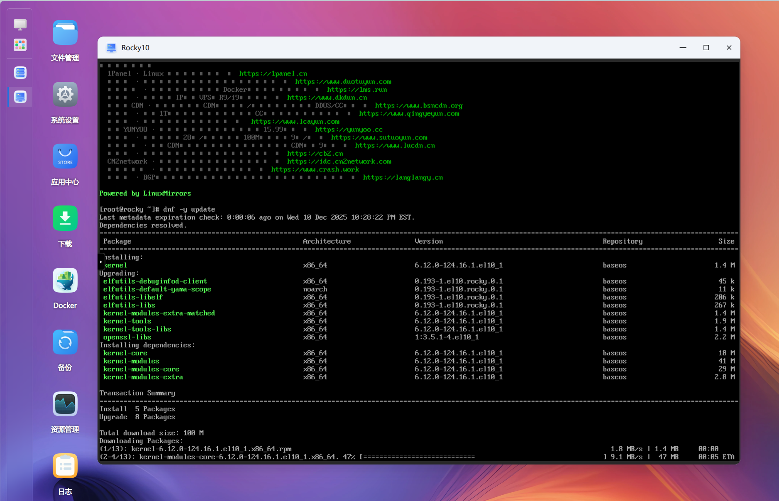Screen dimensions: 779x501
Task: Launch the Docker desktop app
Action: 65,280
